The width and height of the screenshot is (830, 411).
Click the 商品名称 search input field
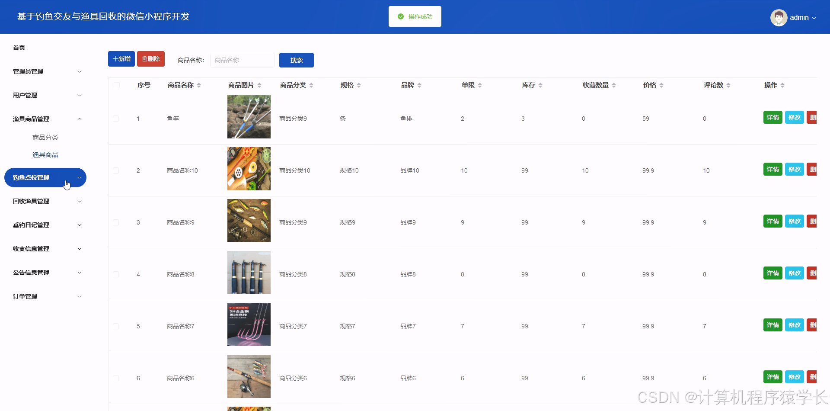pyautogui.click(x=242, y=60)
